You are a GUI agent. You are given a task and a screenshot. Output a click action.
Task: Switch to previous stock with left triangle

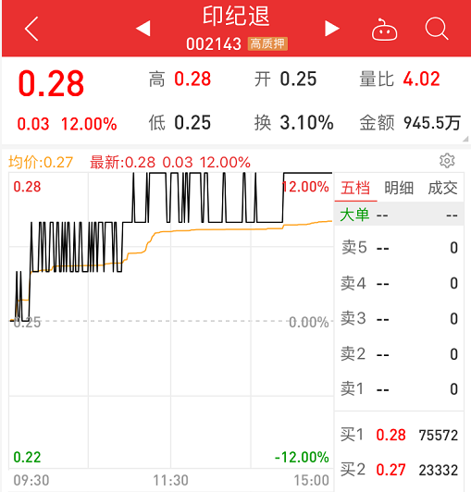(x=143, y=29)
